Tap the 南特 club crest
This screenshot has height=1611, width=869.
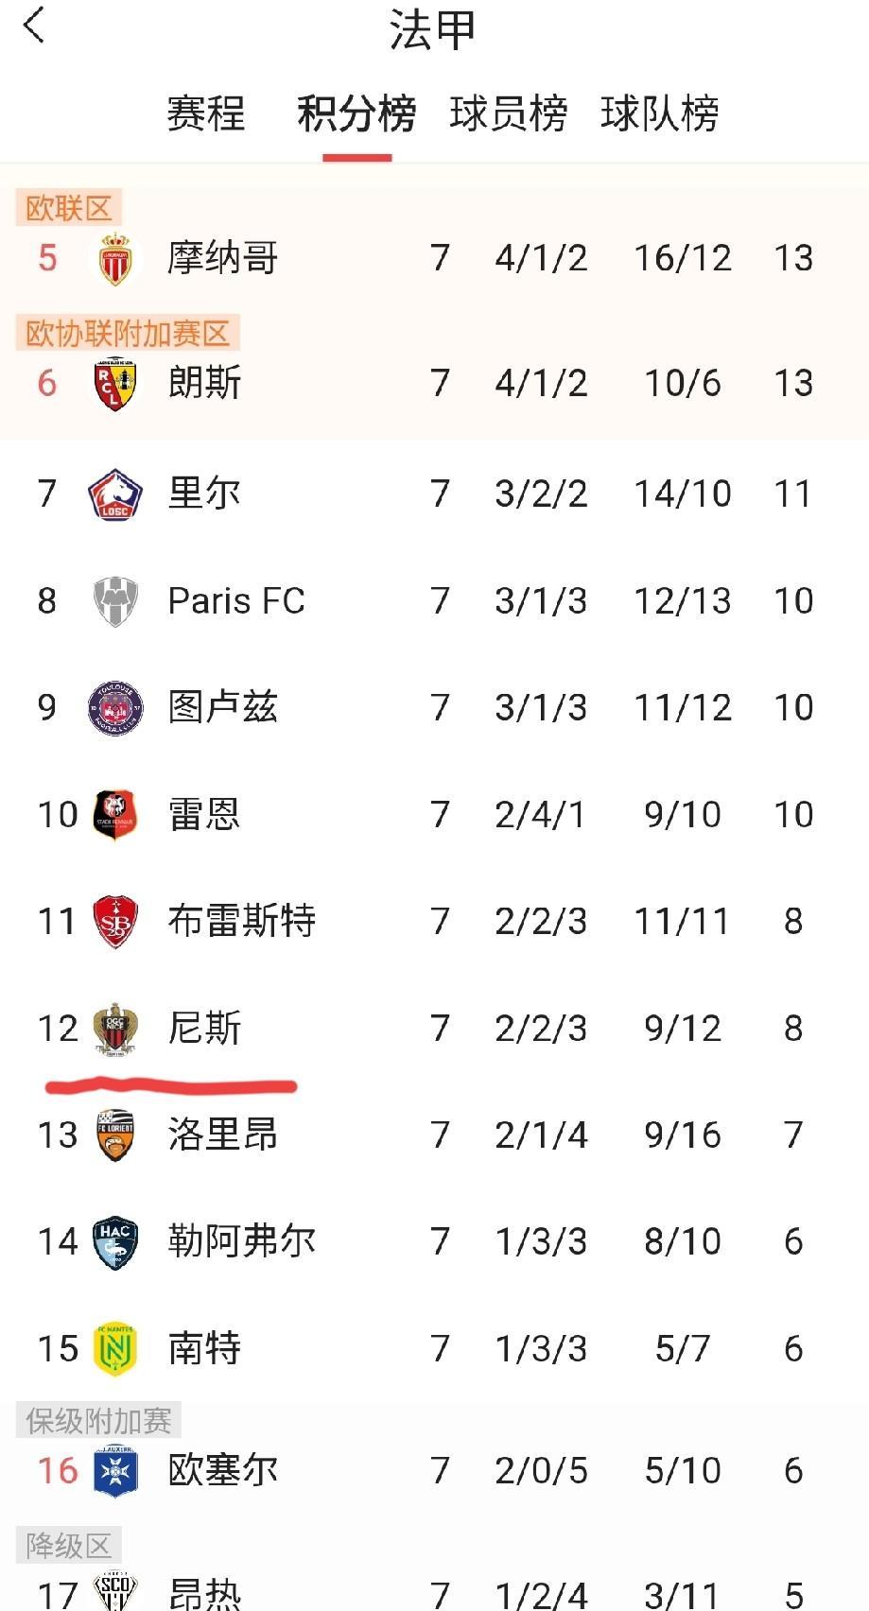click(114, 1349)
